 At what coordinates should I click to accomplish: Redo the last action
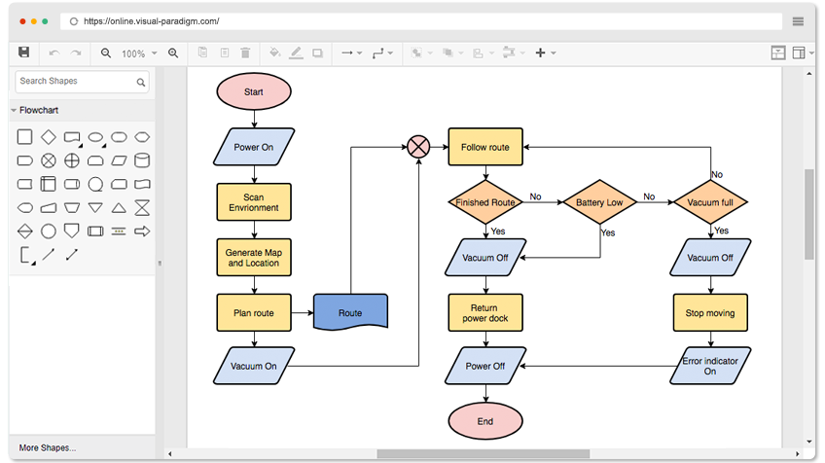[x=76, y=53]
